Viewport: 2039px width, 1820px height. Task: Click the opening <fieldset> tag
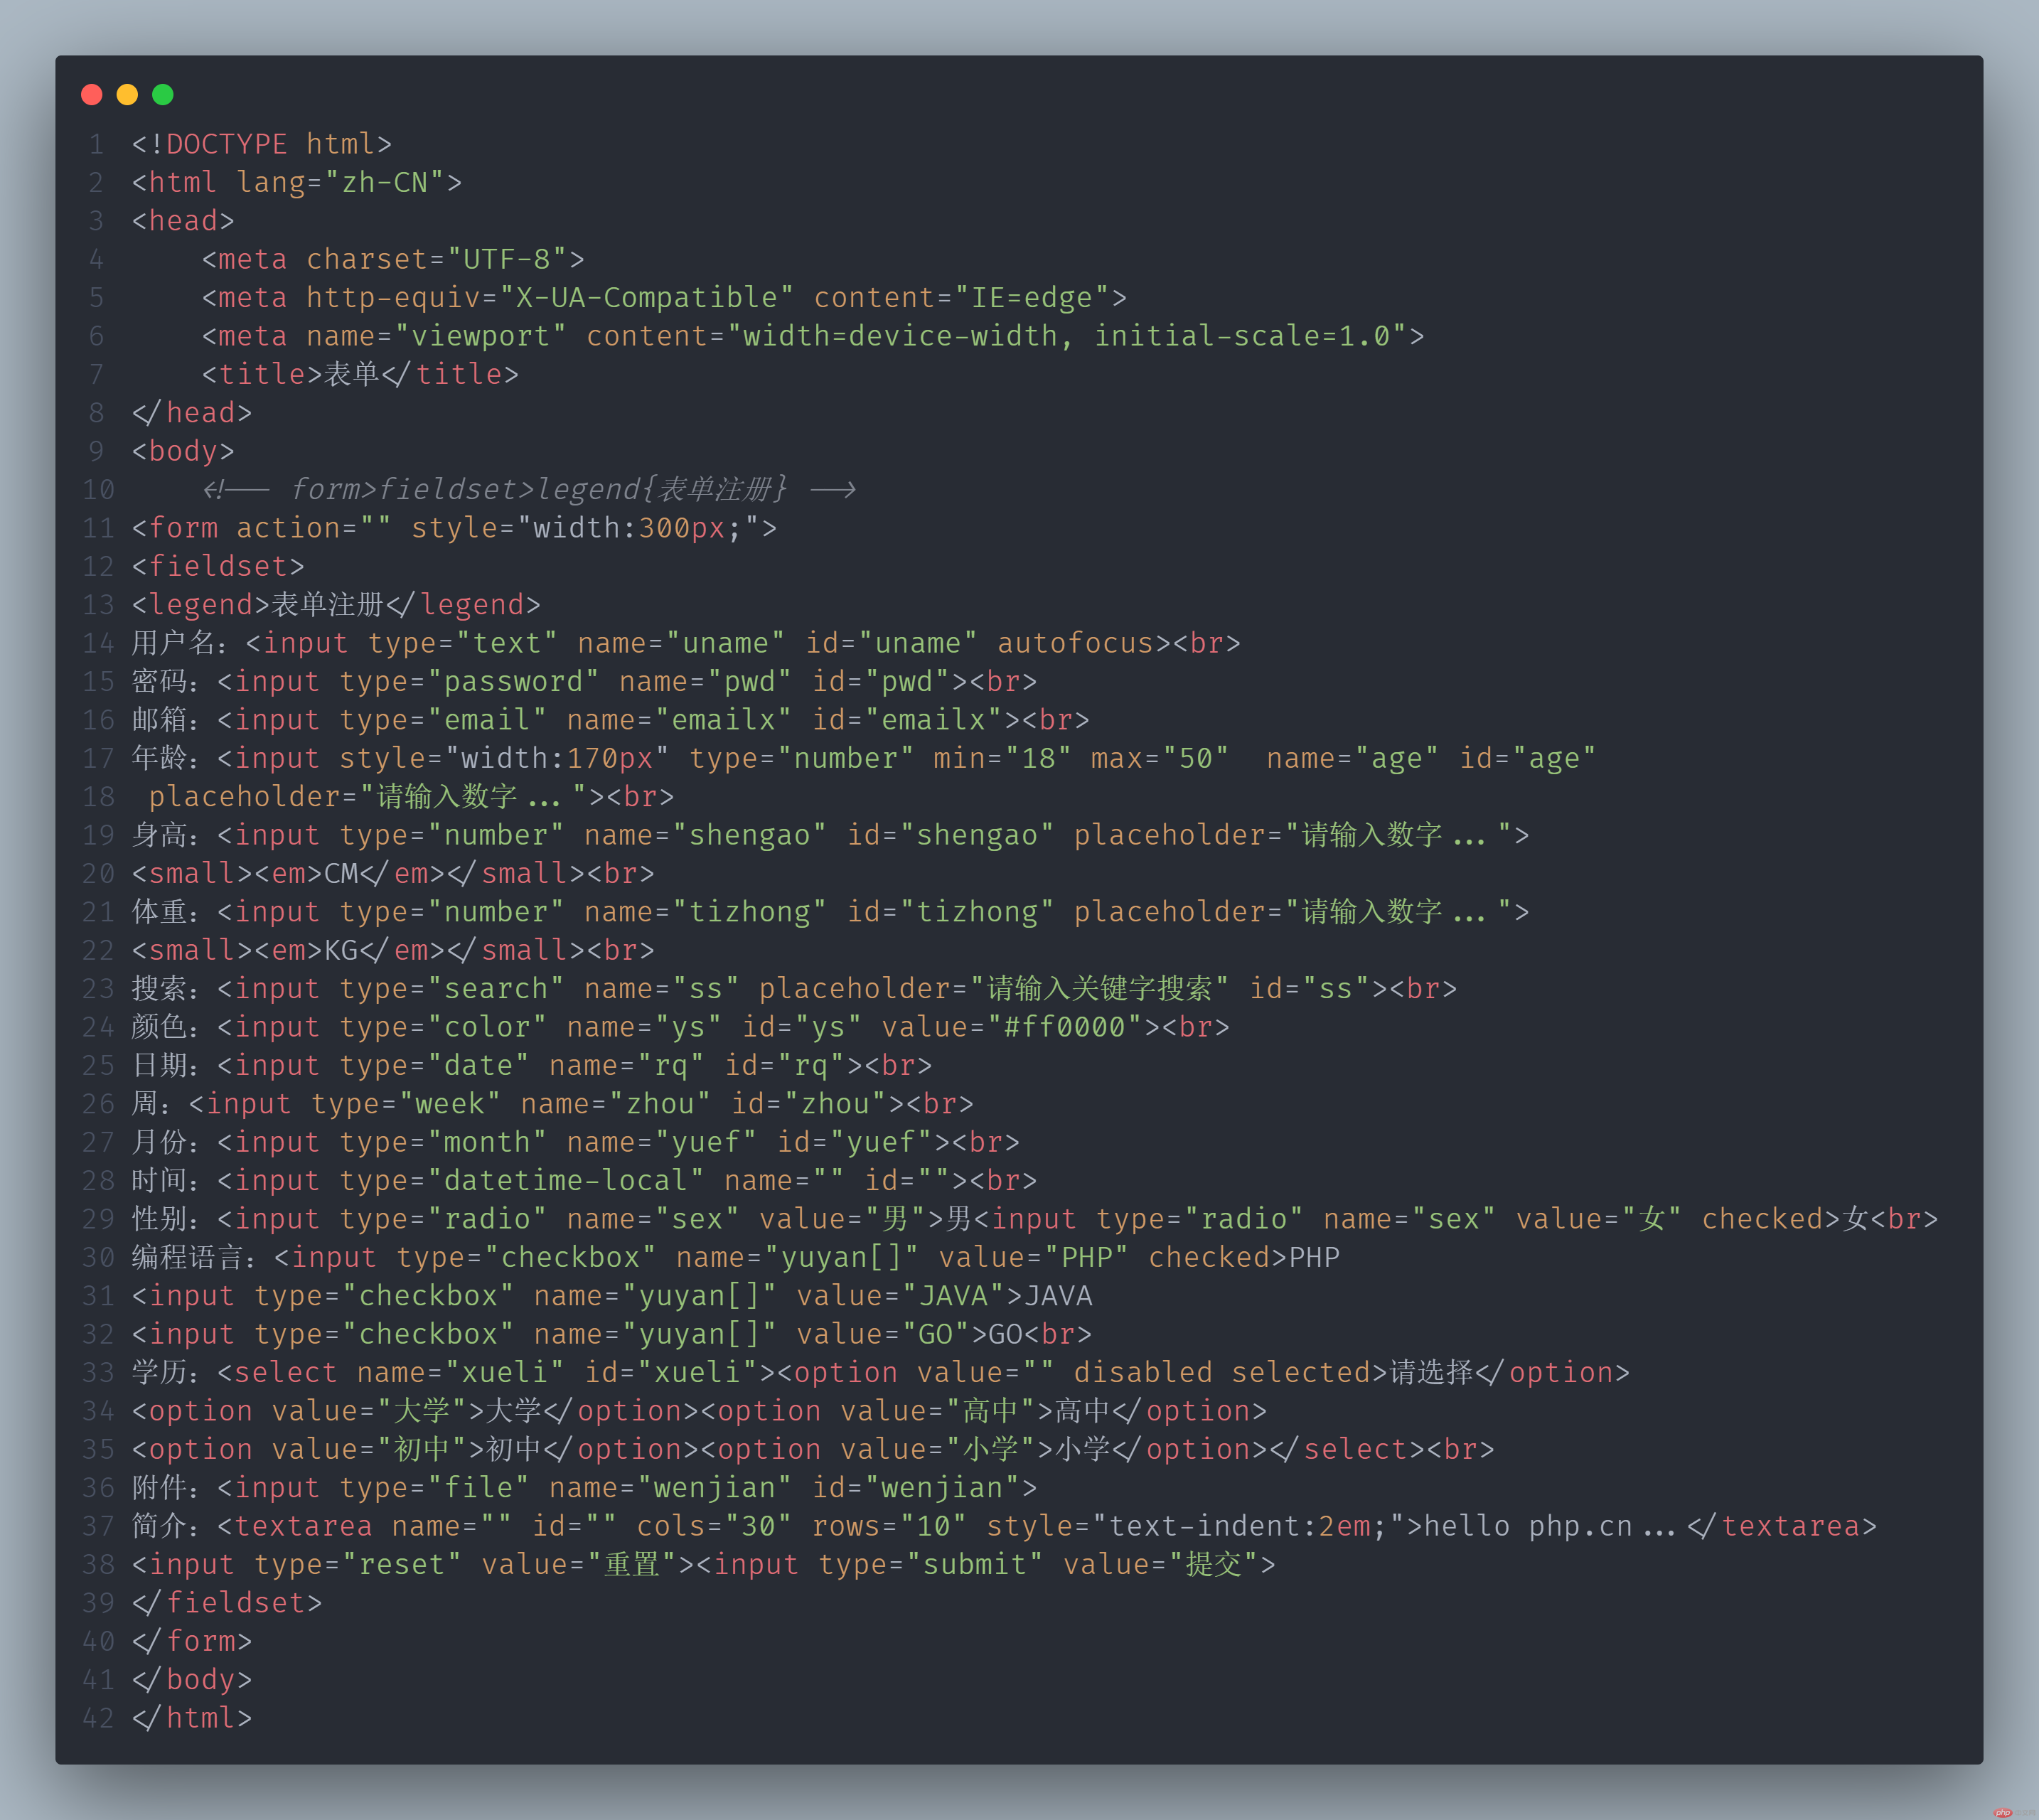tap(218, 566)
